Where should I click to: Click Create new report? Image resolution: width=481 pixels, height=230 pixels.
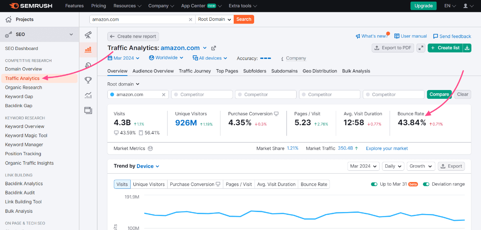coord(133,36)
